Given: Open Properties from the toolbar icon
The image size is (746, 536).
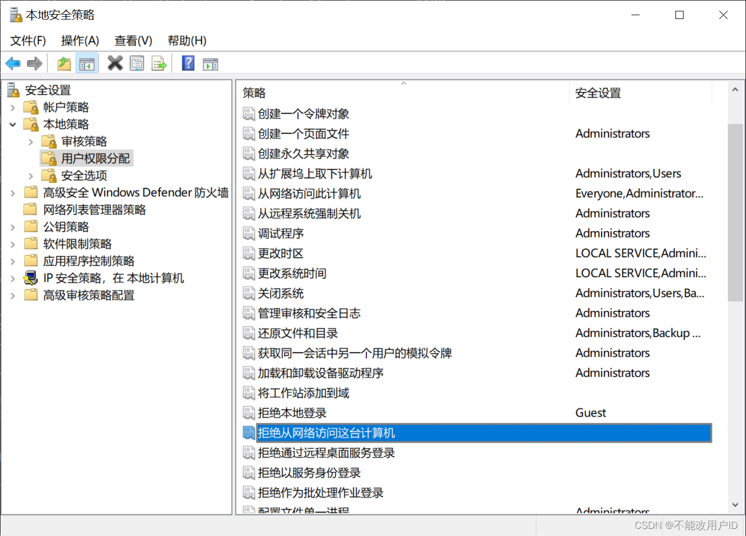Looking at the screenshot, I should tap(137, 64).
